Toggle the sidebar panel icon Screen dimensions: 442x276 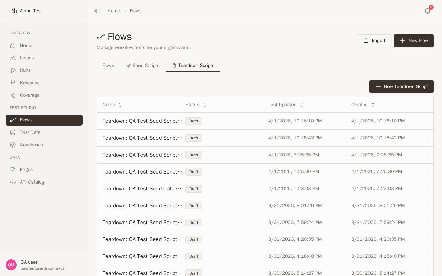(97, 11)
